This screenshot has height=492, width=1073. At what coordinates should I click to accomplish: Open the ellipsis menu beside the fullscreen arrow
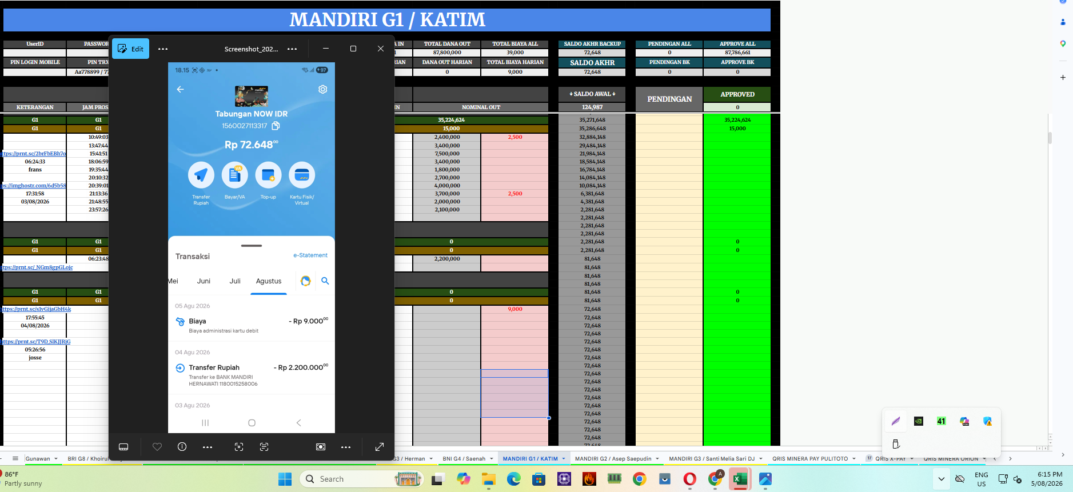click(346, 447)
